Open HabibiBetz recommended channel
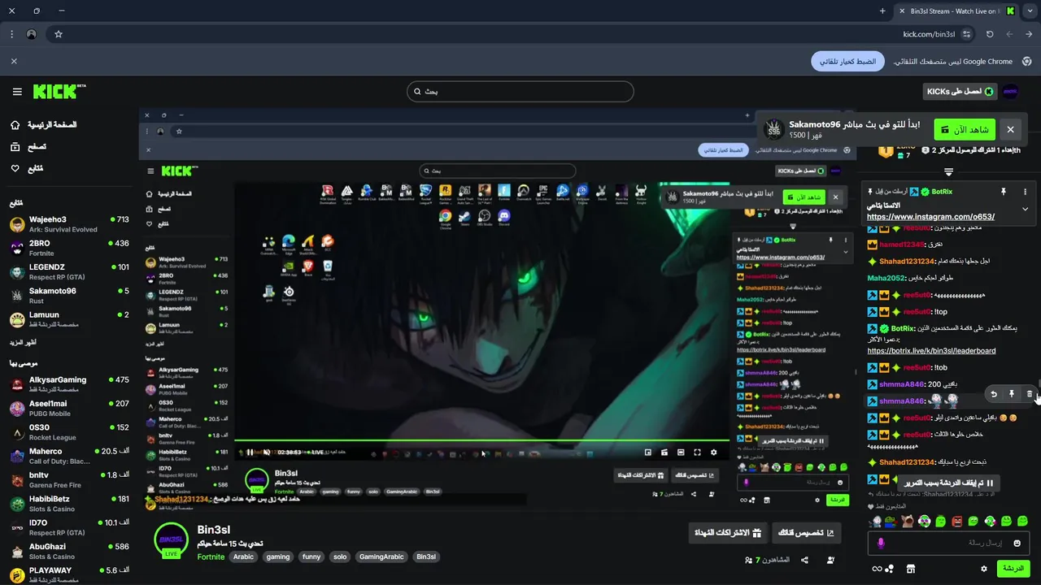 tap(69, 504)
